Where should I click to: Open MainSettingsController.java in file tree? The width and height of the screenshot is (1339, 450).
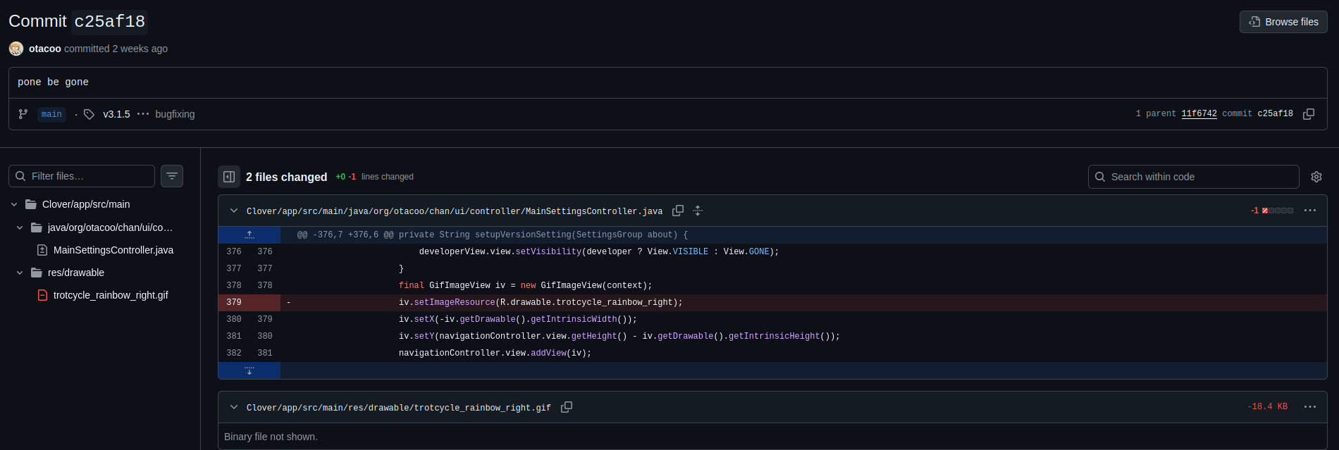tap(113, 250)
